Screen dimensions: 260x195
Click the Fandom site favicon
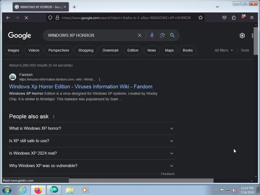(13, 77)
